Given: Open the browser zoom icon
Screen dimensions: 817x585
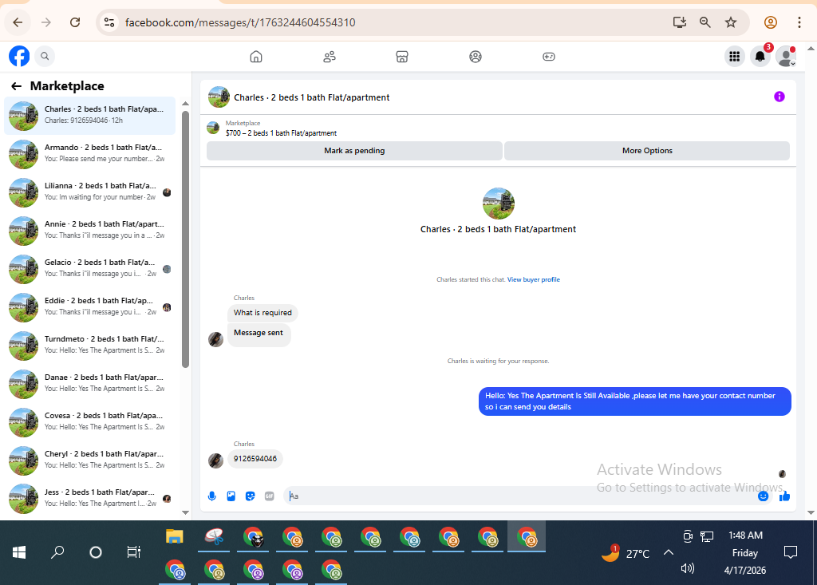Looking at the screenshot, I should [x=705, y=22].
